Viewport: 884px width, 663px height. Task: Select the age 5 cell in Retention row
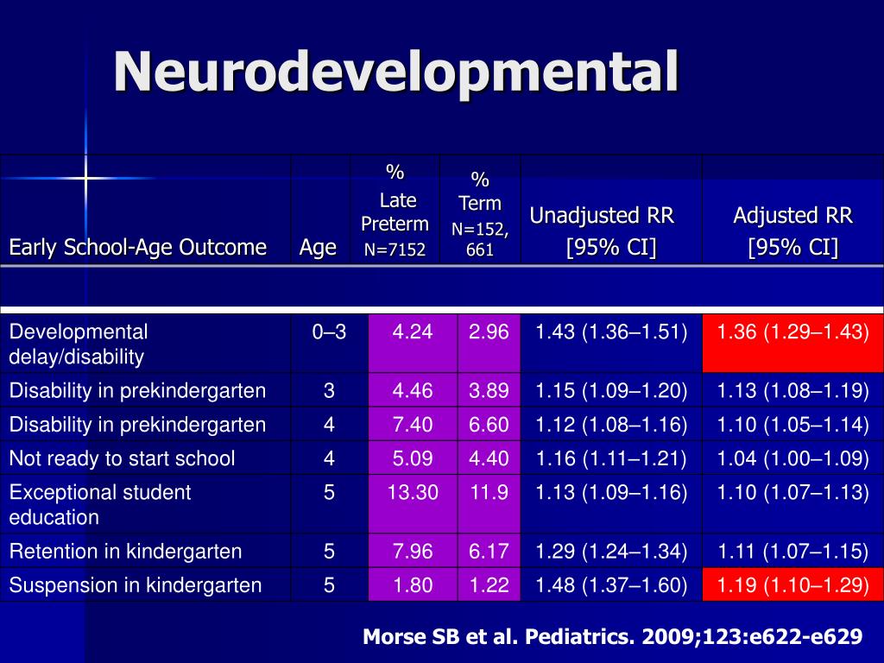pyautogui.click(x=329, y=552)
